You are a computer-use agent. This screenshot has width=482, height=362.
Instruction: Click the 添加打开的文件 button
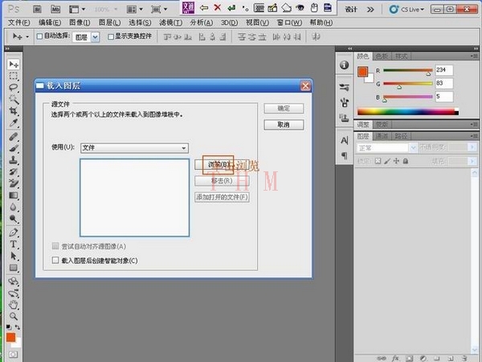pyautogui.click(x=222, y=197)
